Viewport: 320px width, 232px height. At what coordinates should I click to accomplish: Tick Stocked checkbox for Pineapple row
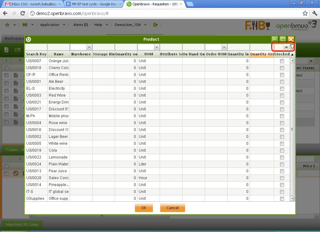pyautogui.click(x=282, y=185)
